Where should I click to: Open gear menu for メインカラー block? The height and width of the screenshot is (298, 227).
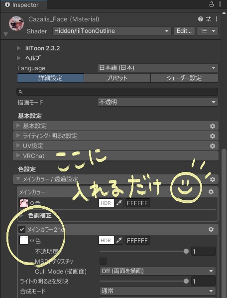(211, 192)
